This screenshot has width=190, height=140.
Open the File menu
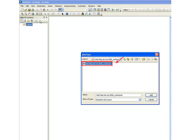point(22,6)
